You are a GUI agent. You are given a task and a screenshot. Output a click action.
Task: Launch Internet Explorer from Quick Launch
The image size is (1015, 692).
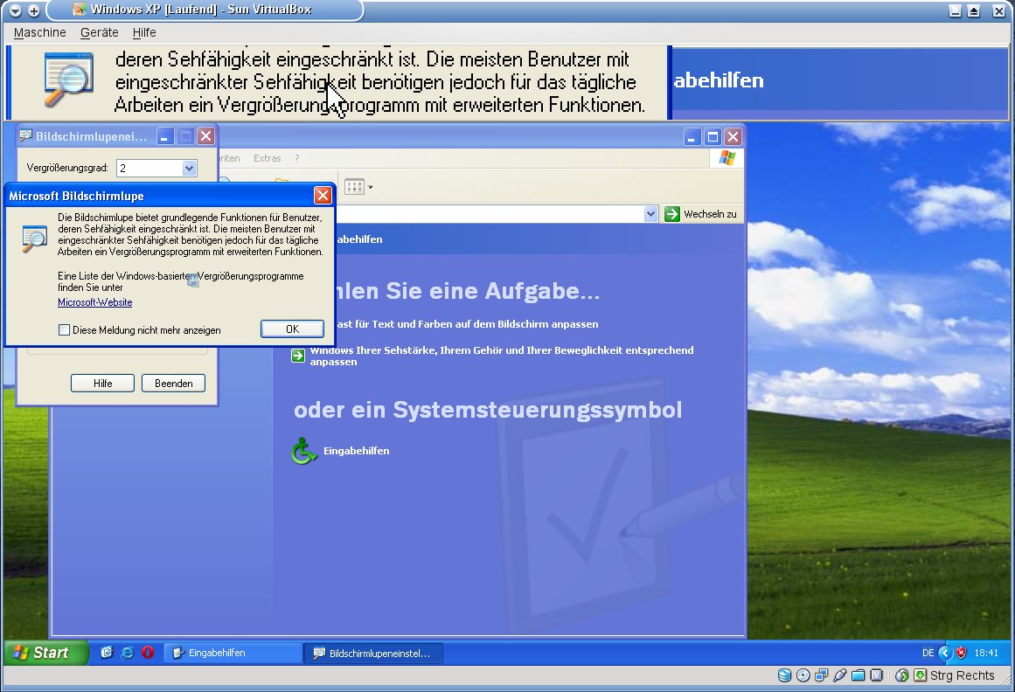pos(128,653)
